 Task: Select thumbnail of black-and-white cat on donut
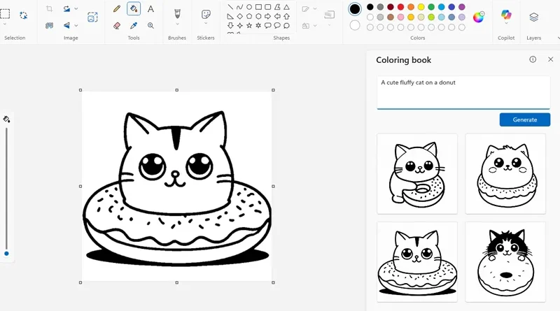505,262
